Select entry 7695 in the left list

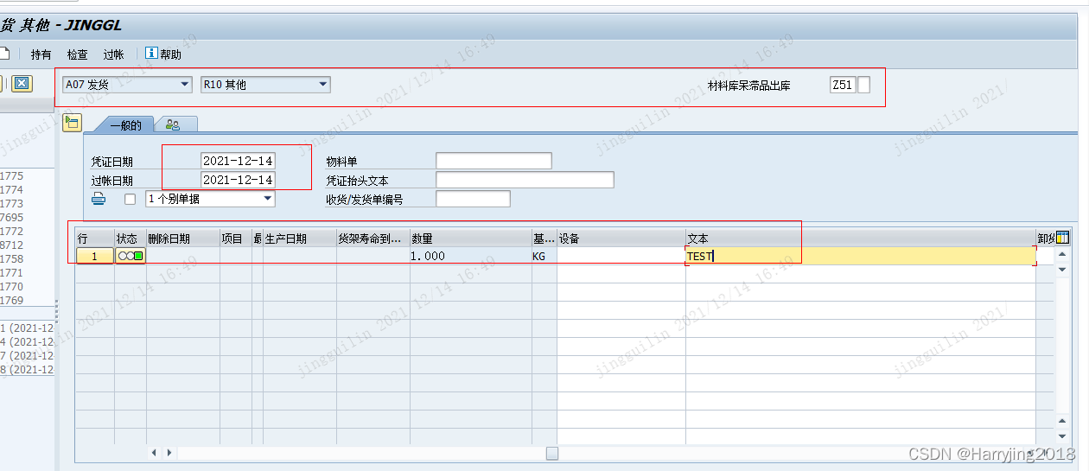tap(12, 218)
